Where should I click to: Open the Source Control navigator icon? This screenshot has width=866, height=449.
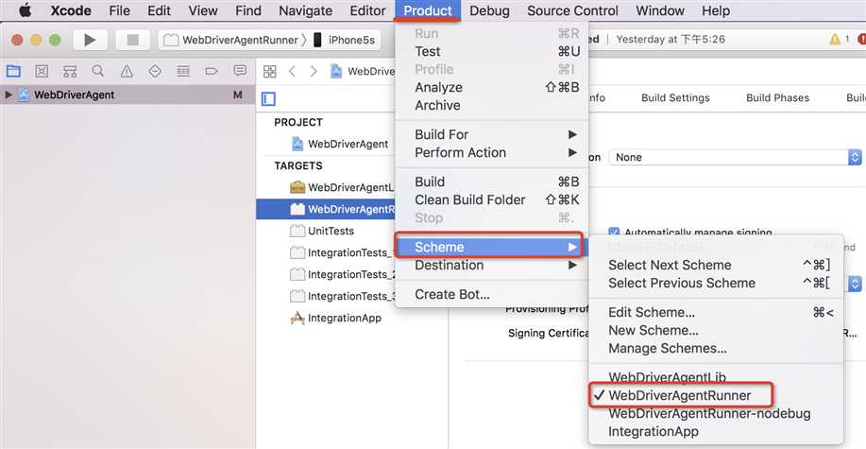tap(42, 71)
